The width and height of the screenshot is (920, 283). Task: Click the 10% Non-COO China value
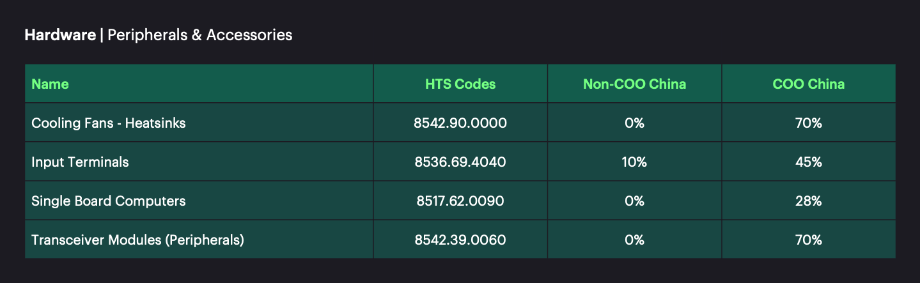(x=634, y=162)
